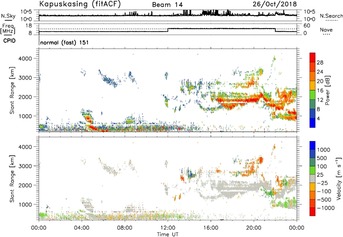The width and height of the screenshot is (343, 237).
Task: Click the '-25' velocity colorbar tick label
Action: click(322, 183)
